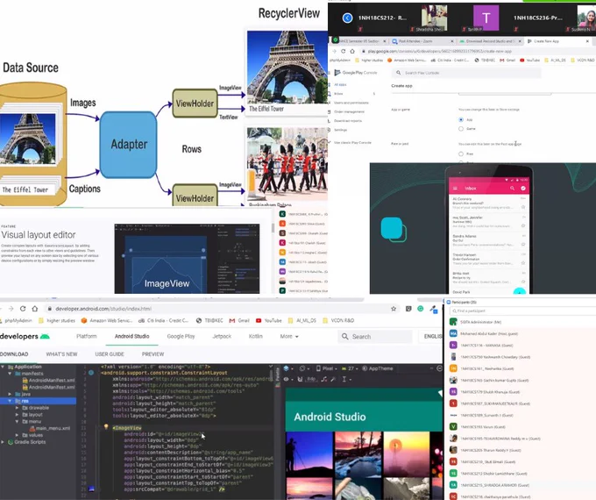Image resolution: width=596 pixels, height=500 pixels.
Task: Open the API 27 dropdown in layout editor
Action: 350,368
